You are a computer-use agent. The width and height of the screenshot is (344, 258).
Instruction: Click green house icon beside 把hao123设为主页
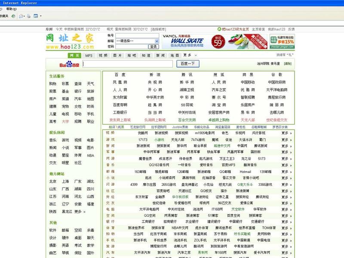[x=219, y=29]
